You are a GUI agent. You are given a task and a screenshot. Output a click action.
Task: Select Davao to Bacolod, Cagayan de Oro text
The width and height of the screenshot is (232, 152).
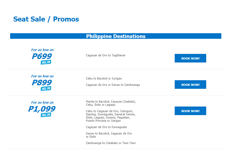(109, 135)
